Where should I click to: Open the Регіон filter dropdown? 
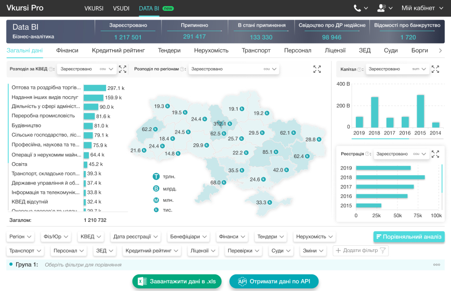click(x=20, y=236)
